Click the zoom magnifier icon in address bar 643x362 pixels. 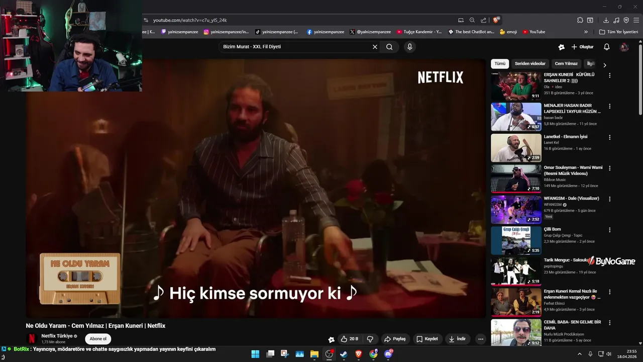[x=472, y=20]
